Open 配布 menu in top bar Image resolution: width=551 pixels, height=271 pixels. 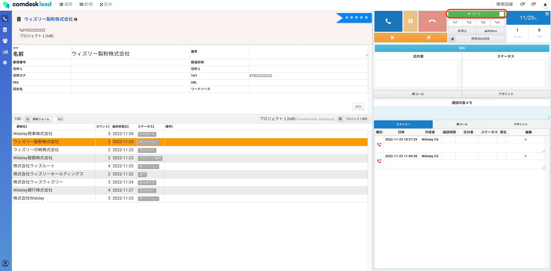(106, 4)
